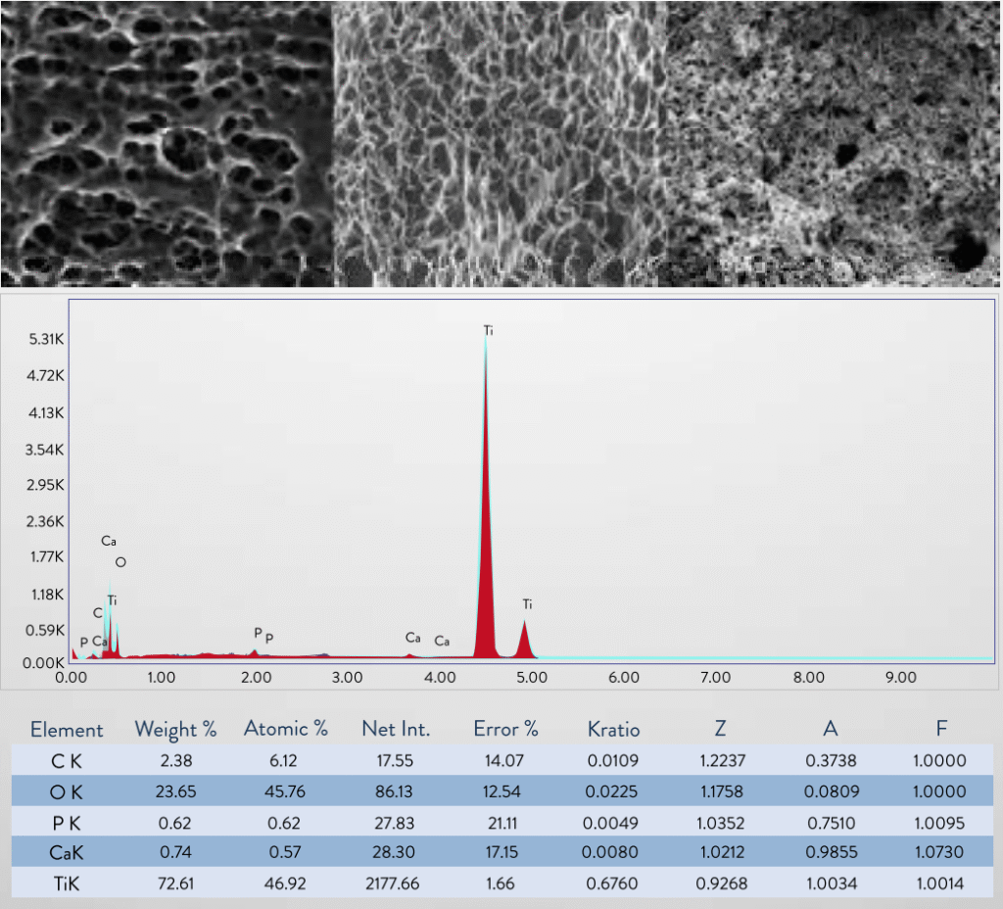Viewport: 1003px width, 909px height.
Task: Click the 72.61 weight value for TiK
Action: coord(175,884)
